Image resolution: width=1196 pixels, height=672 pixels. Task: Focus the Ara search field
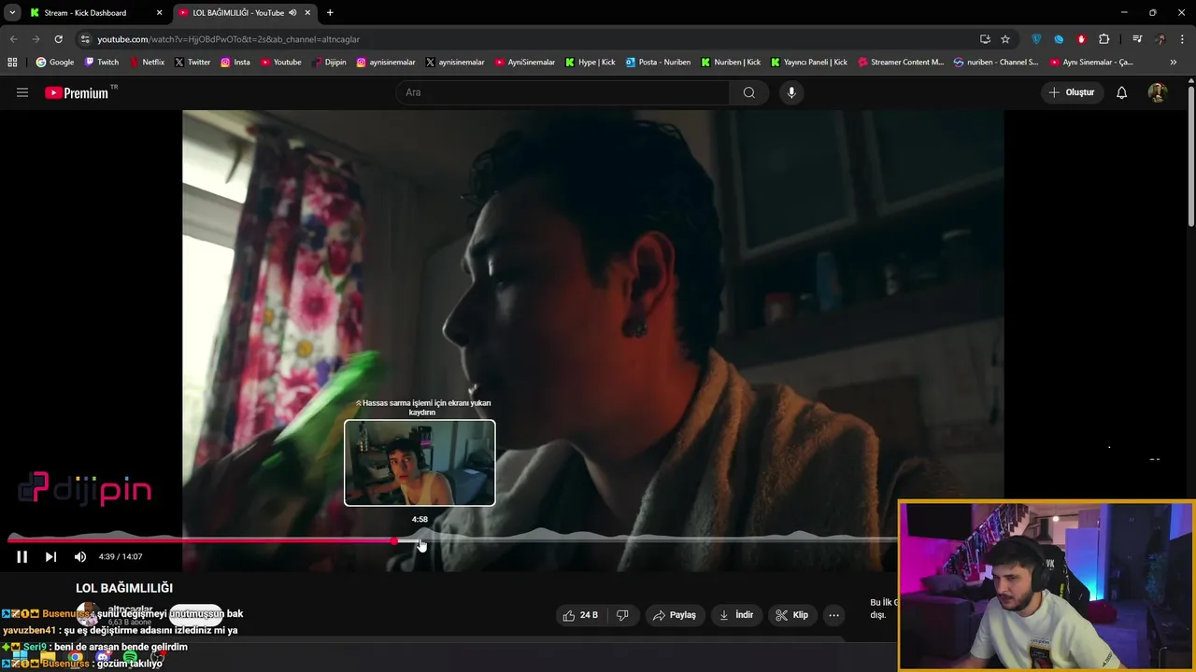coord(562,92)
